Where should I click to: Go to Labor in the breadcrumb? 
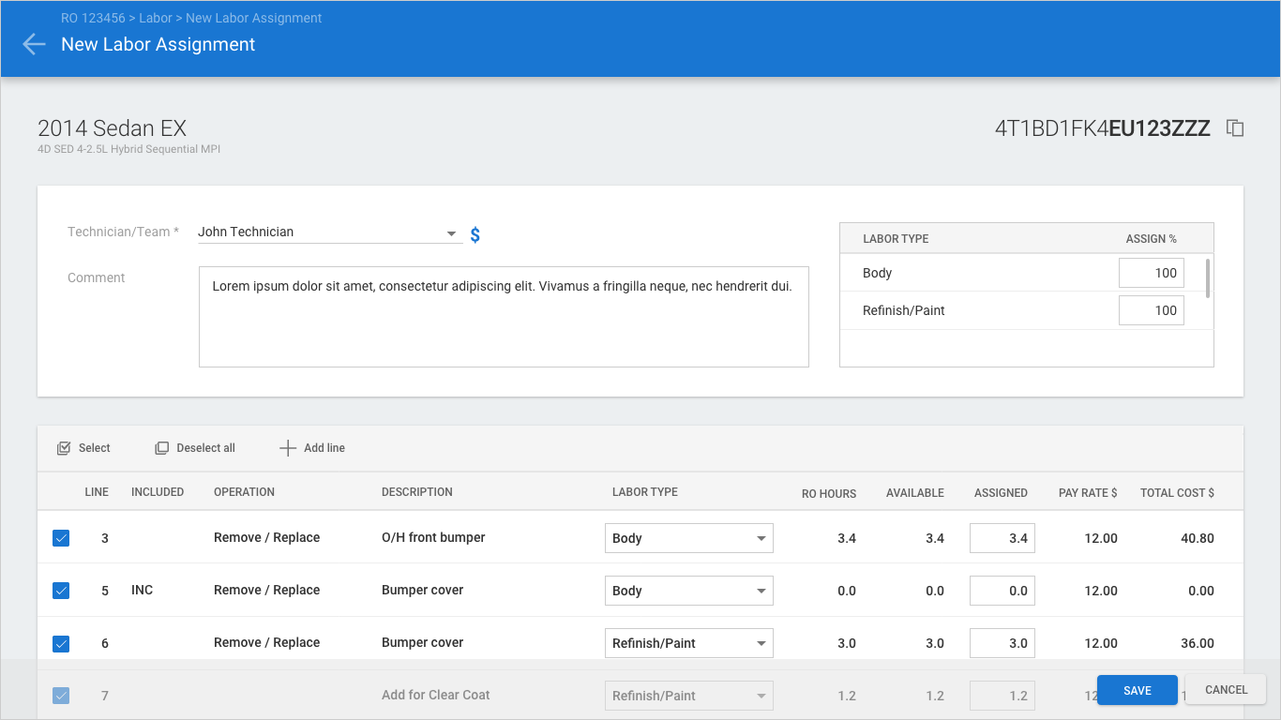click(x=156, y=18)
